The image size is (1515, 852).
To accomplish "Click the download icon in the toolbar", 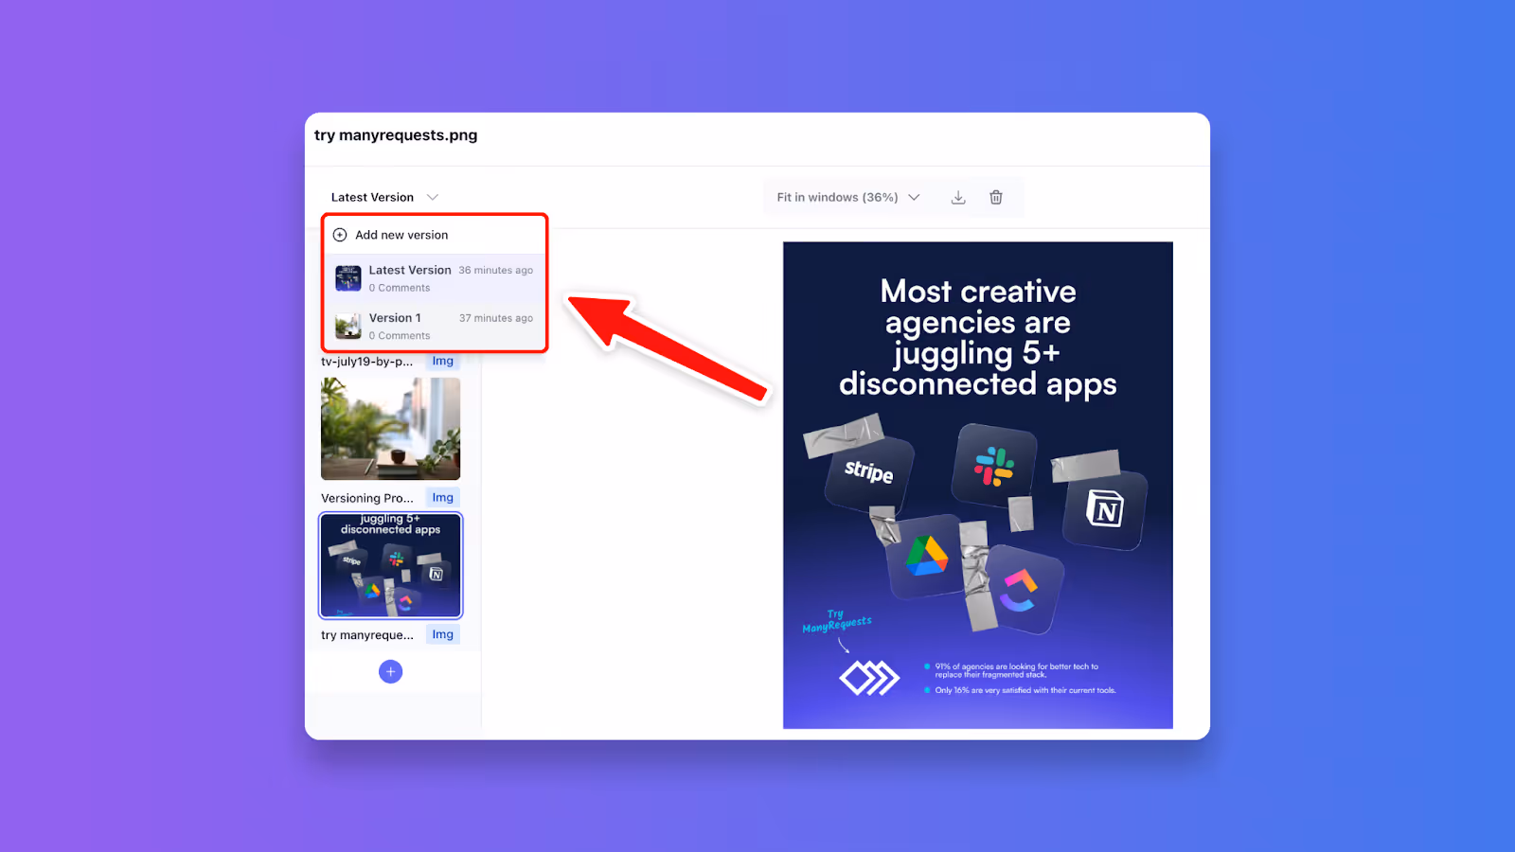I will (x=958, y=197).
